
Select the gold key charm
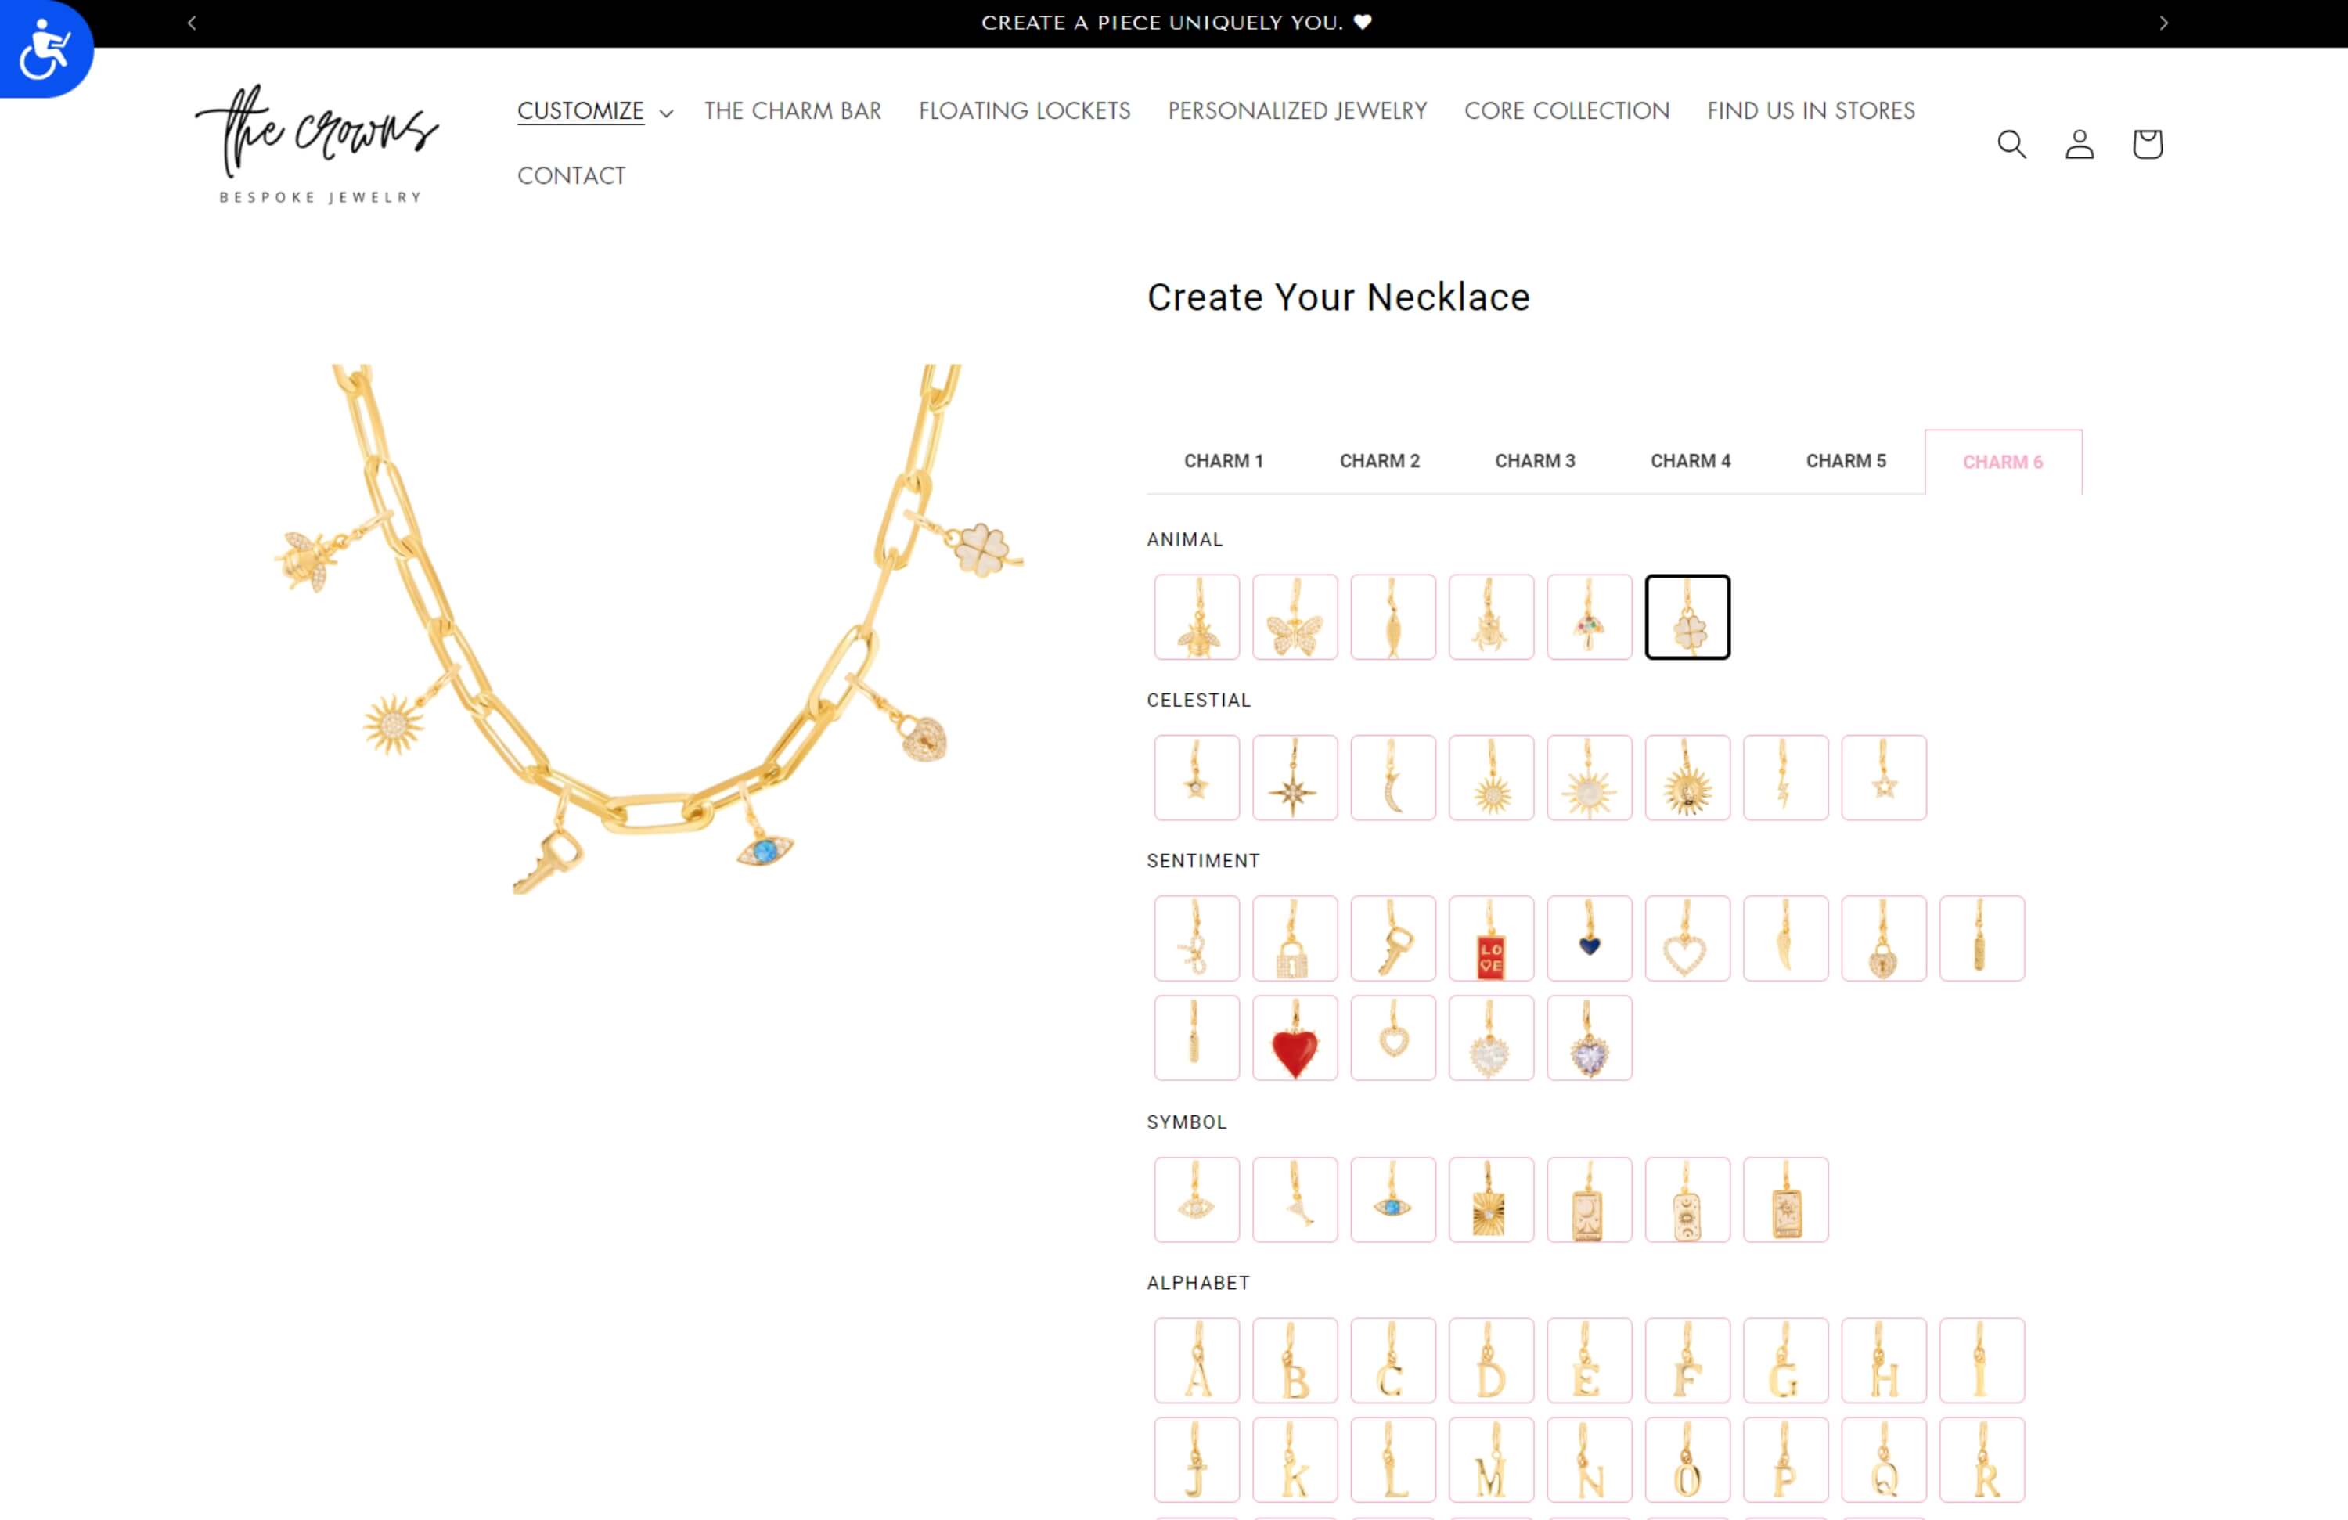pyautogui.click(x=1393, y=938)
